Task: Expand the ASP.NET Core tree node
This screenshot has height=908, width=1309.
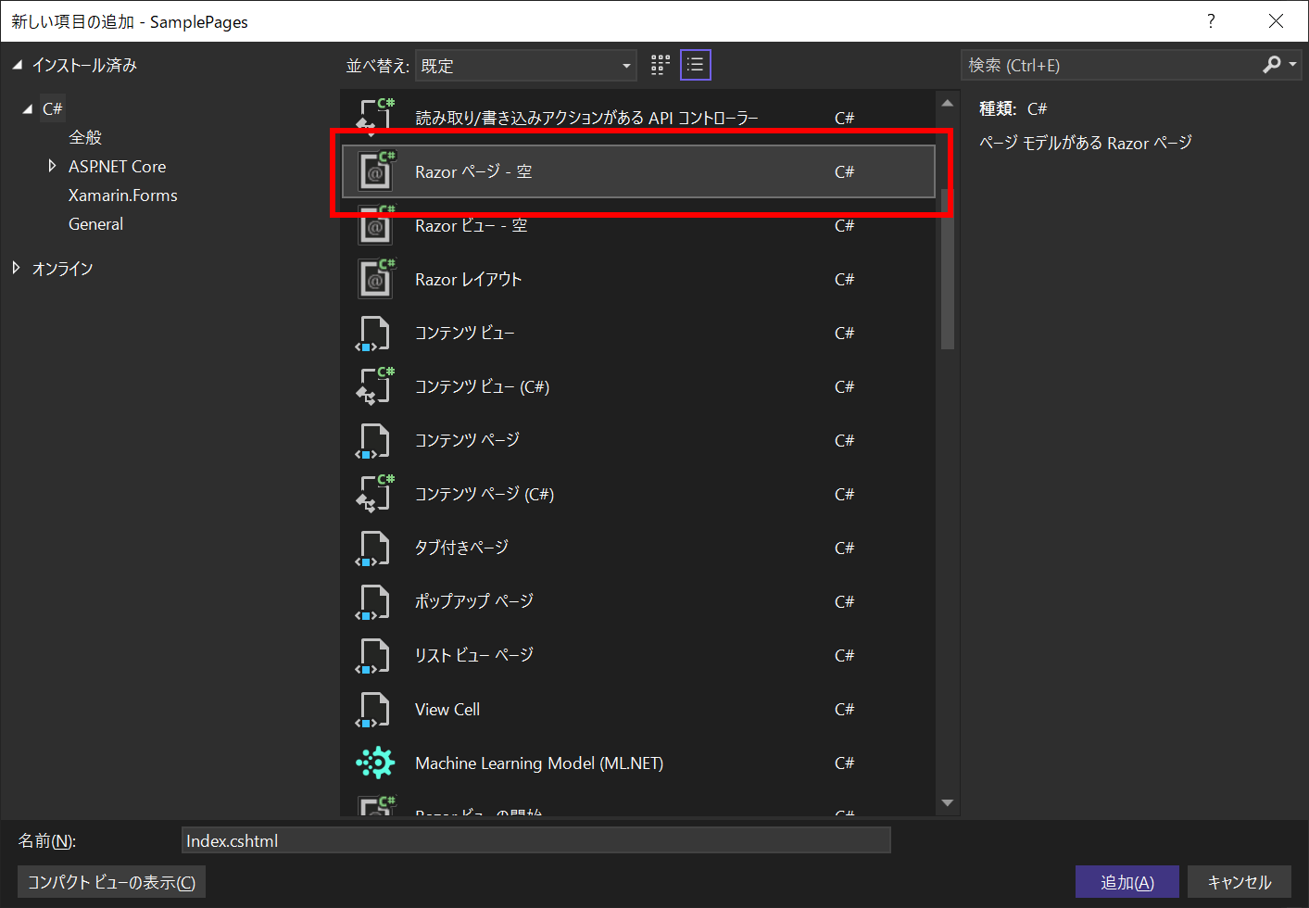Action: (53, 166)
